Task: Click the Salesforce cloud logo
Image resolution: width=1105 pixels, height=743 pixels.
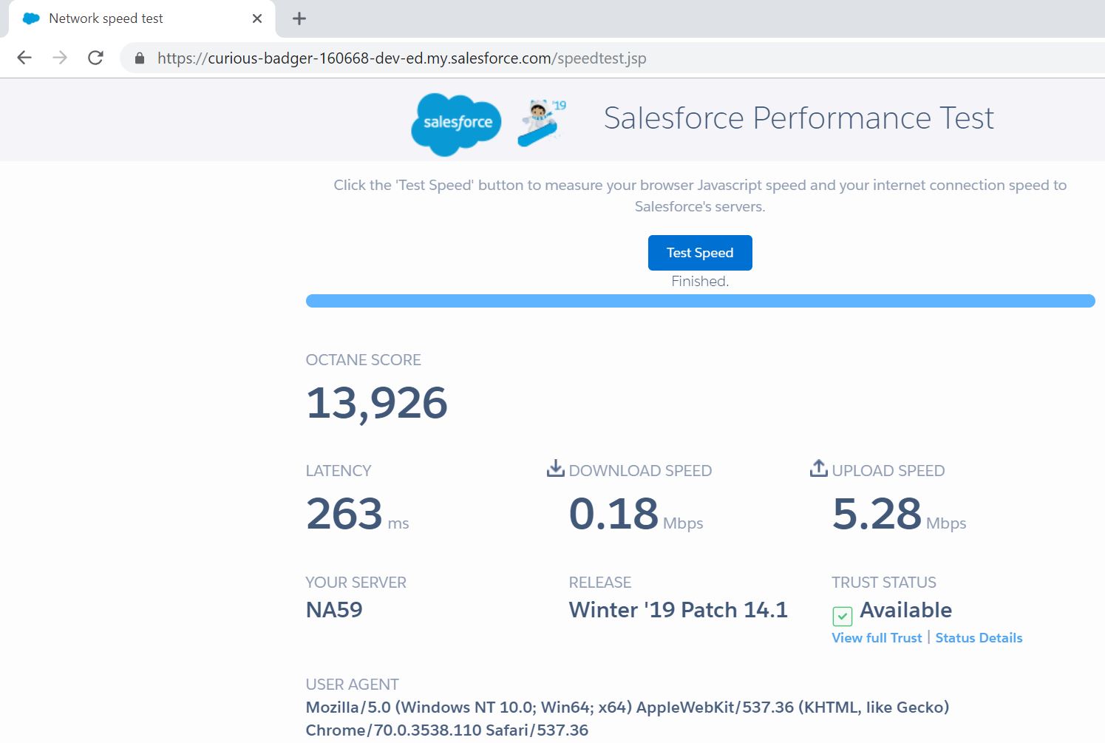Action: 456,123
